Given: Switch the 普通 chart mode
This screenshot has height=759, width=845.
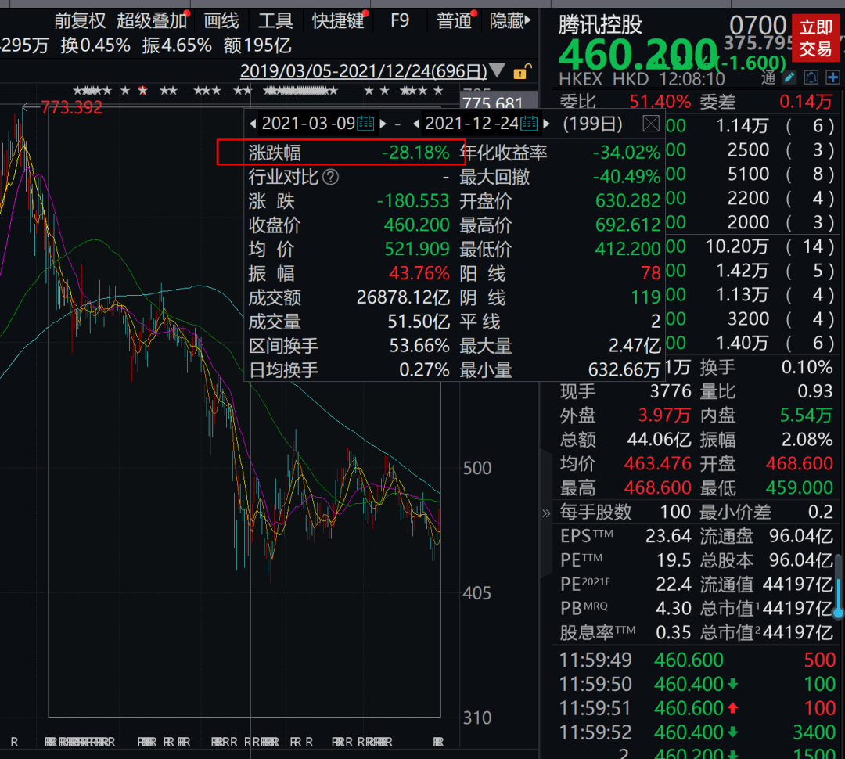Looking at the screenshot, I should [x=455, y=21].
